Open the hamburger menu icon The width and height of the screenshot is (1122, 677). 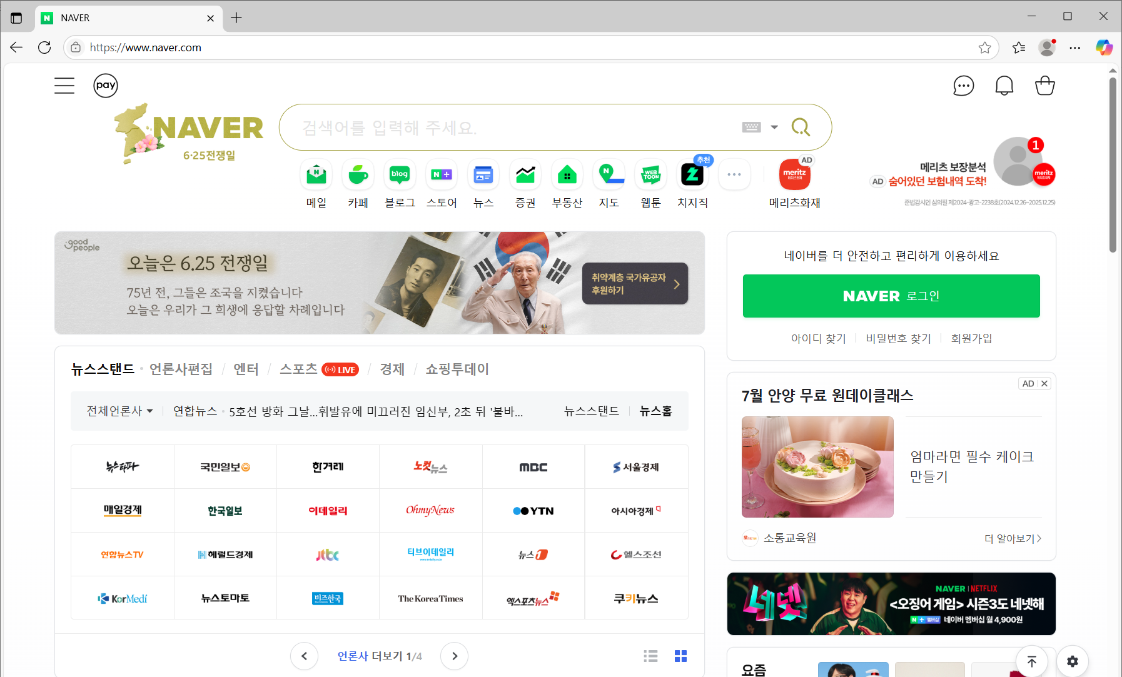(64, 86)
